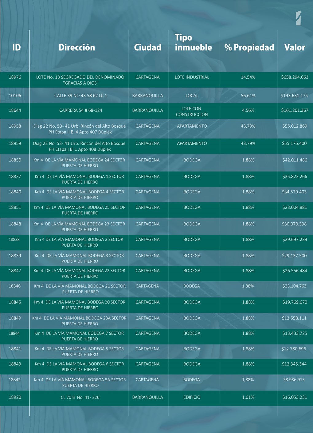Select address LOTE No. 13 SEGREGADO

pos(80,80)
